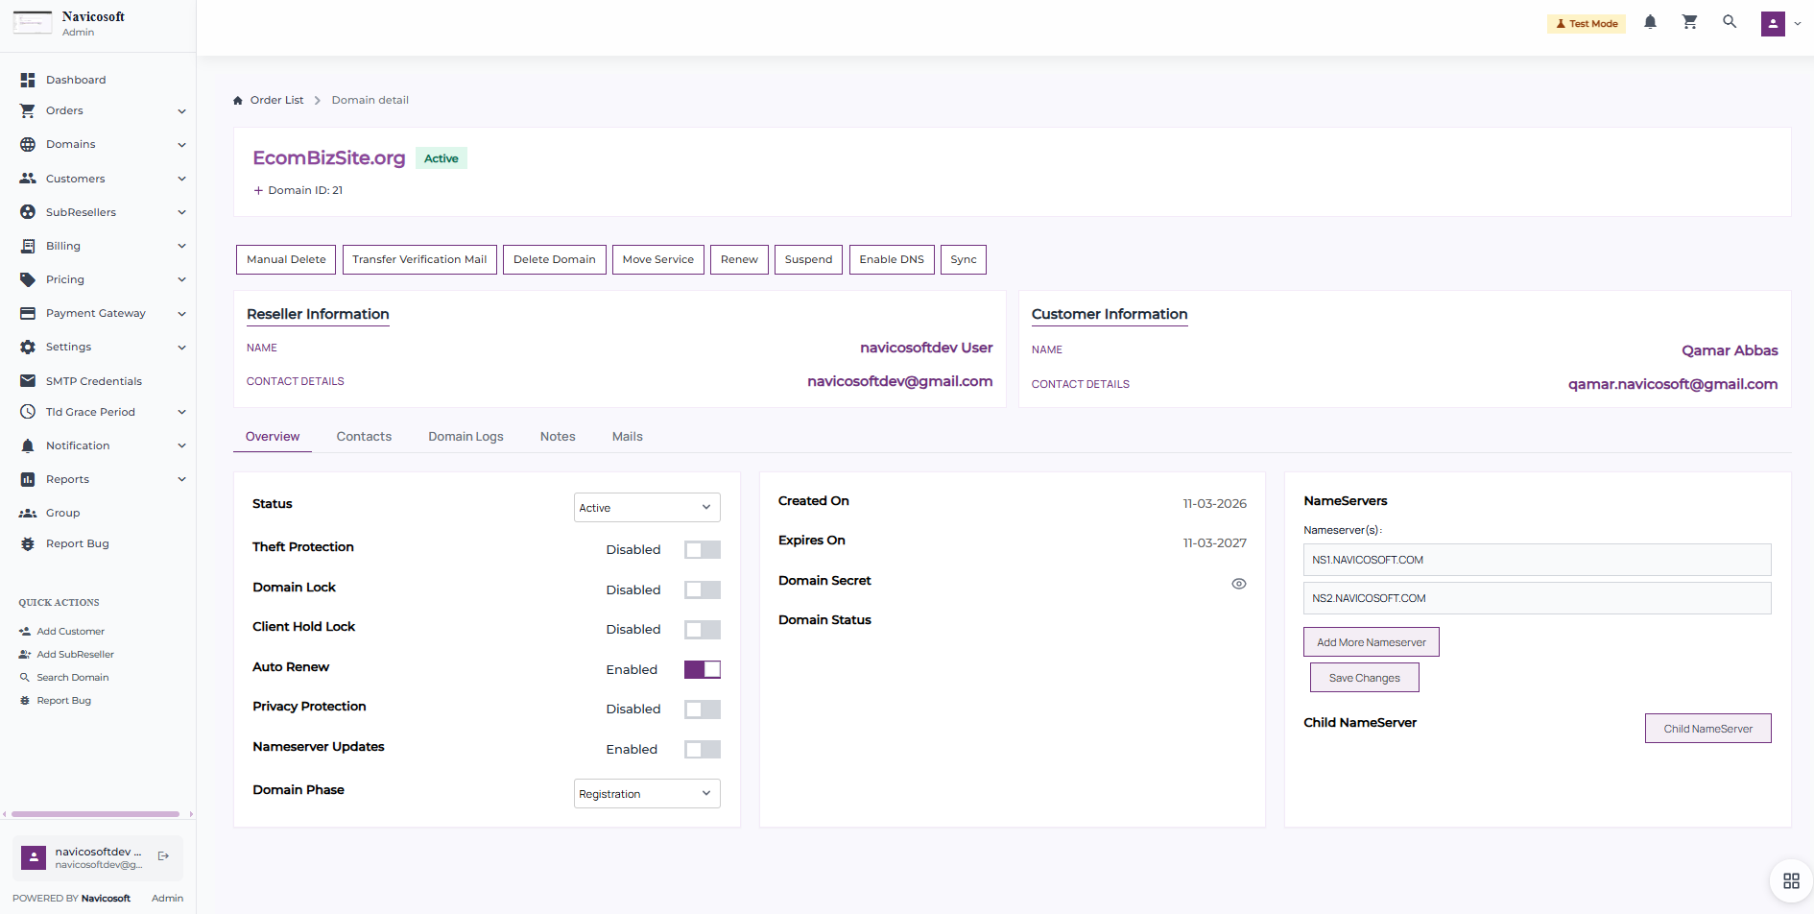Open the Dashboard sidebar icon
The width and height of the screenshot is (1814, 914).
[28, 80]
